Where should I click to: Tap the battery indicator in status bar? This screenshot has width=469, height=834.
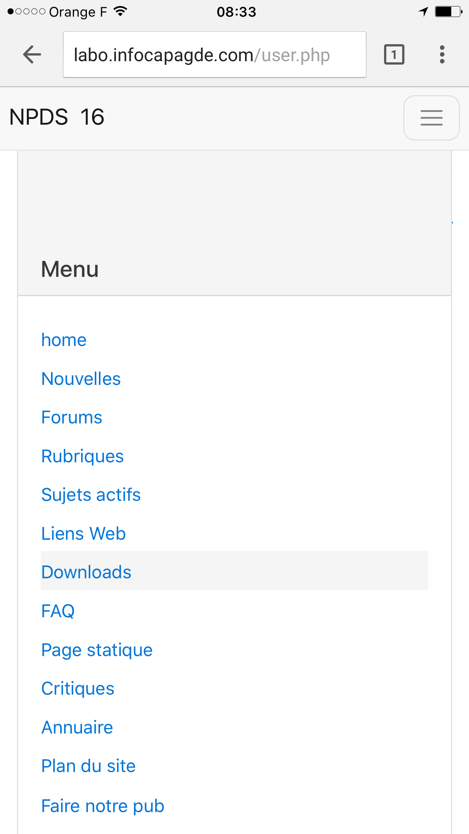[x=448, y=12]
